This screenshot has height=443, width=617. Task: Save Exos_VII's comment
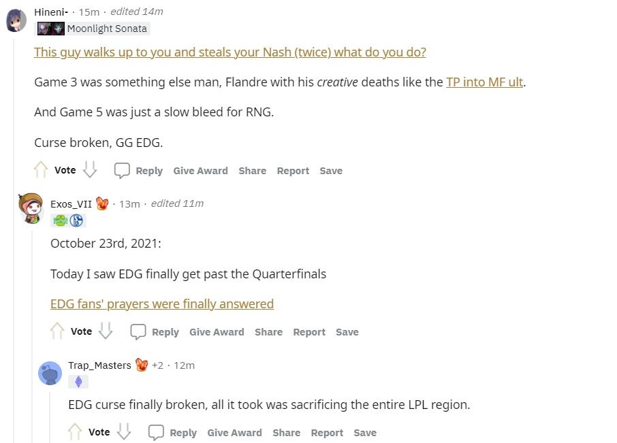(x=347, y=332)
